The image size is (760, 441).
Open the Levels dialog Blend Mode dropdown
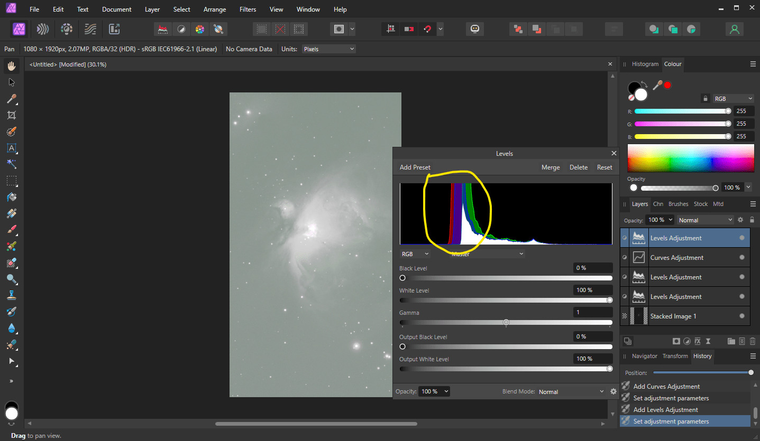[571, 391]
